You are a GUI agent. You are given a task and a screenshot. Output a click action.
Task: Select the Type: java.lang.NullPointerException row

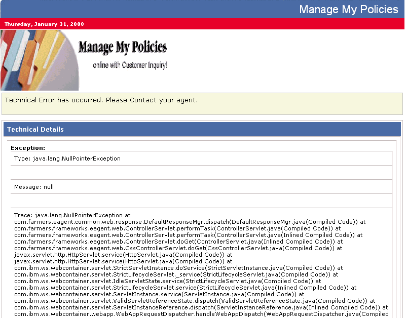coord(67,158)
